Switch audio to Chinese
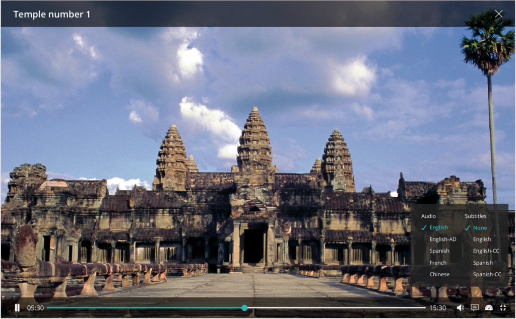 point(439,274)
